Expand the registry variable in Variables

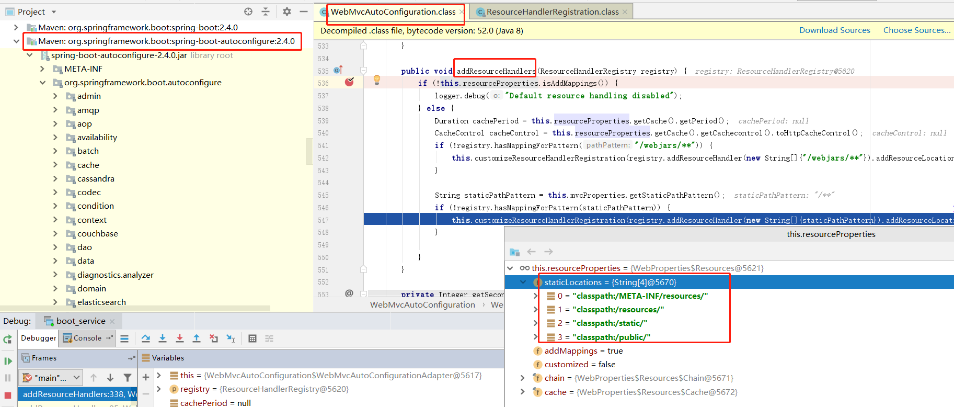[159, 389]
